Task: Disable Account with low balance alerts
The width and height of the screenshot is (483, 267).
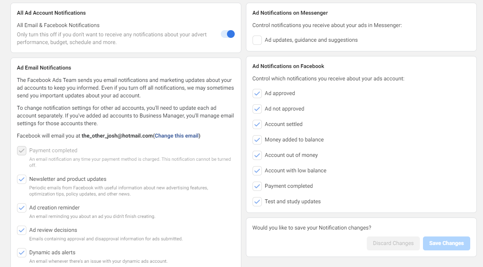Action: coord(257,170)
